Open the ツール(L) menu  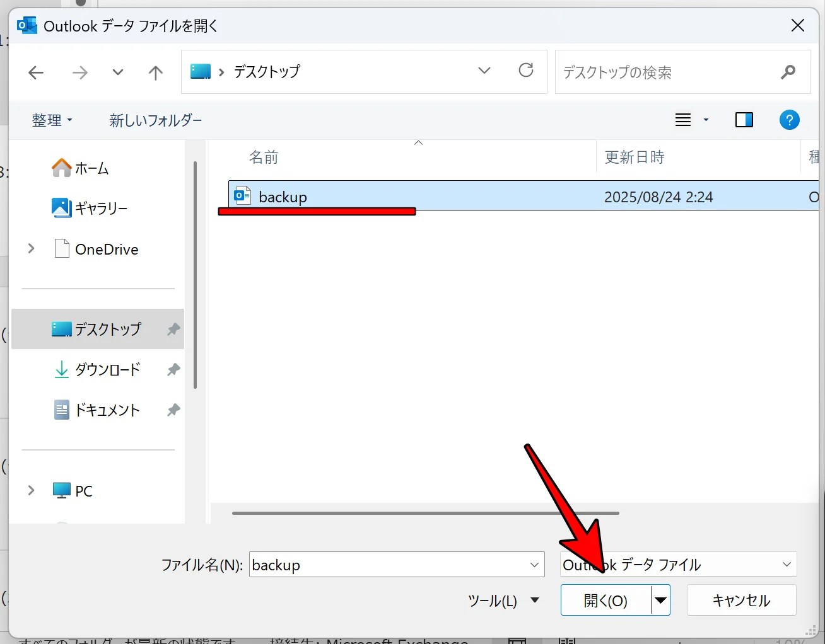(503, 601)
